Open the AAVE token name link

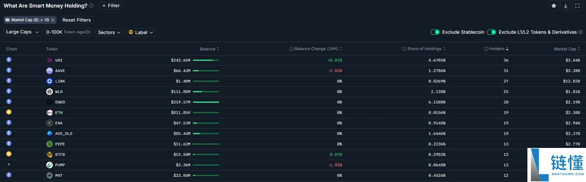pyautogui.click(x=60, y=71)
